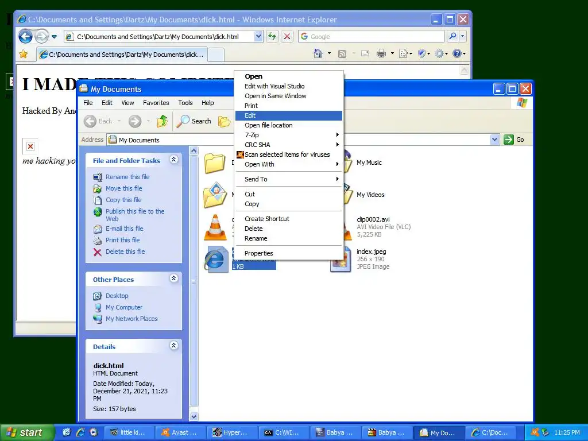Choose Edit in the context menu
This screenshot has height=441, width=588.
(x=288, y=115)
